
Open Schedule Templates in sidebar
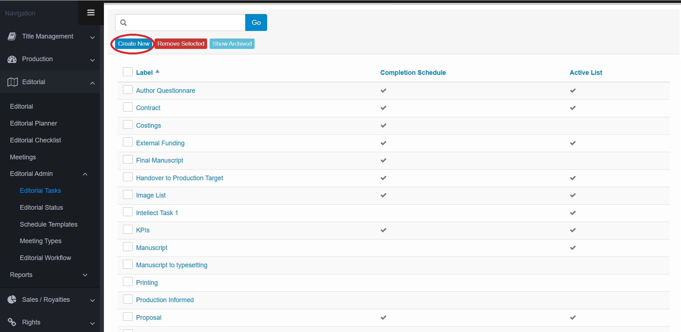(x=49, y=224)
